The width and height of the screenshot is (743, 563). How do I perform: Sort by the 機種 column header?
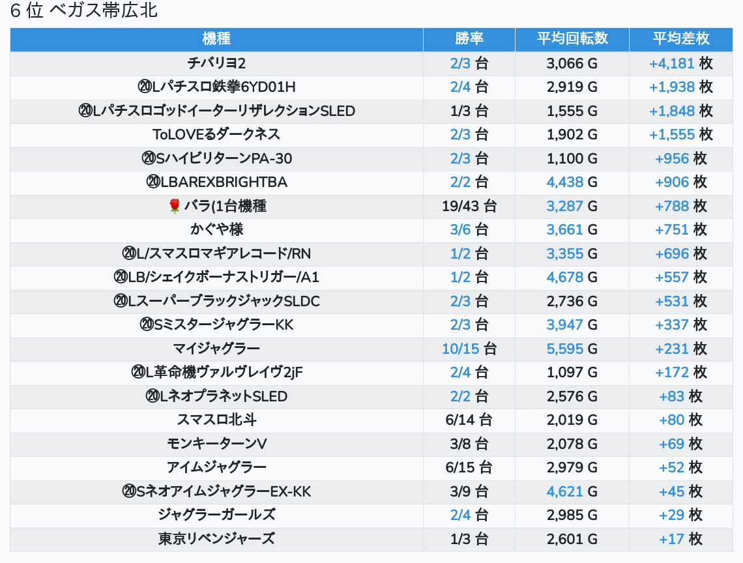pos(216,39)
